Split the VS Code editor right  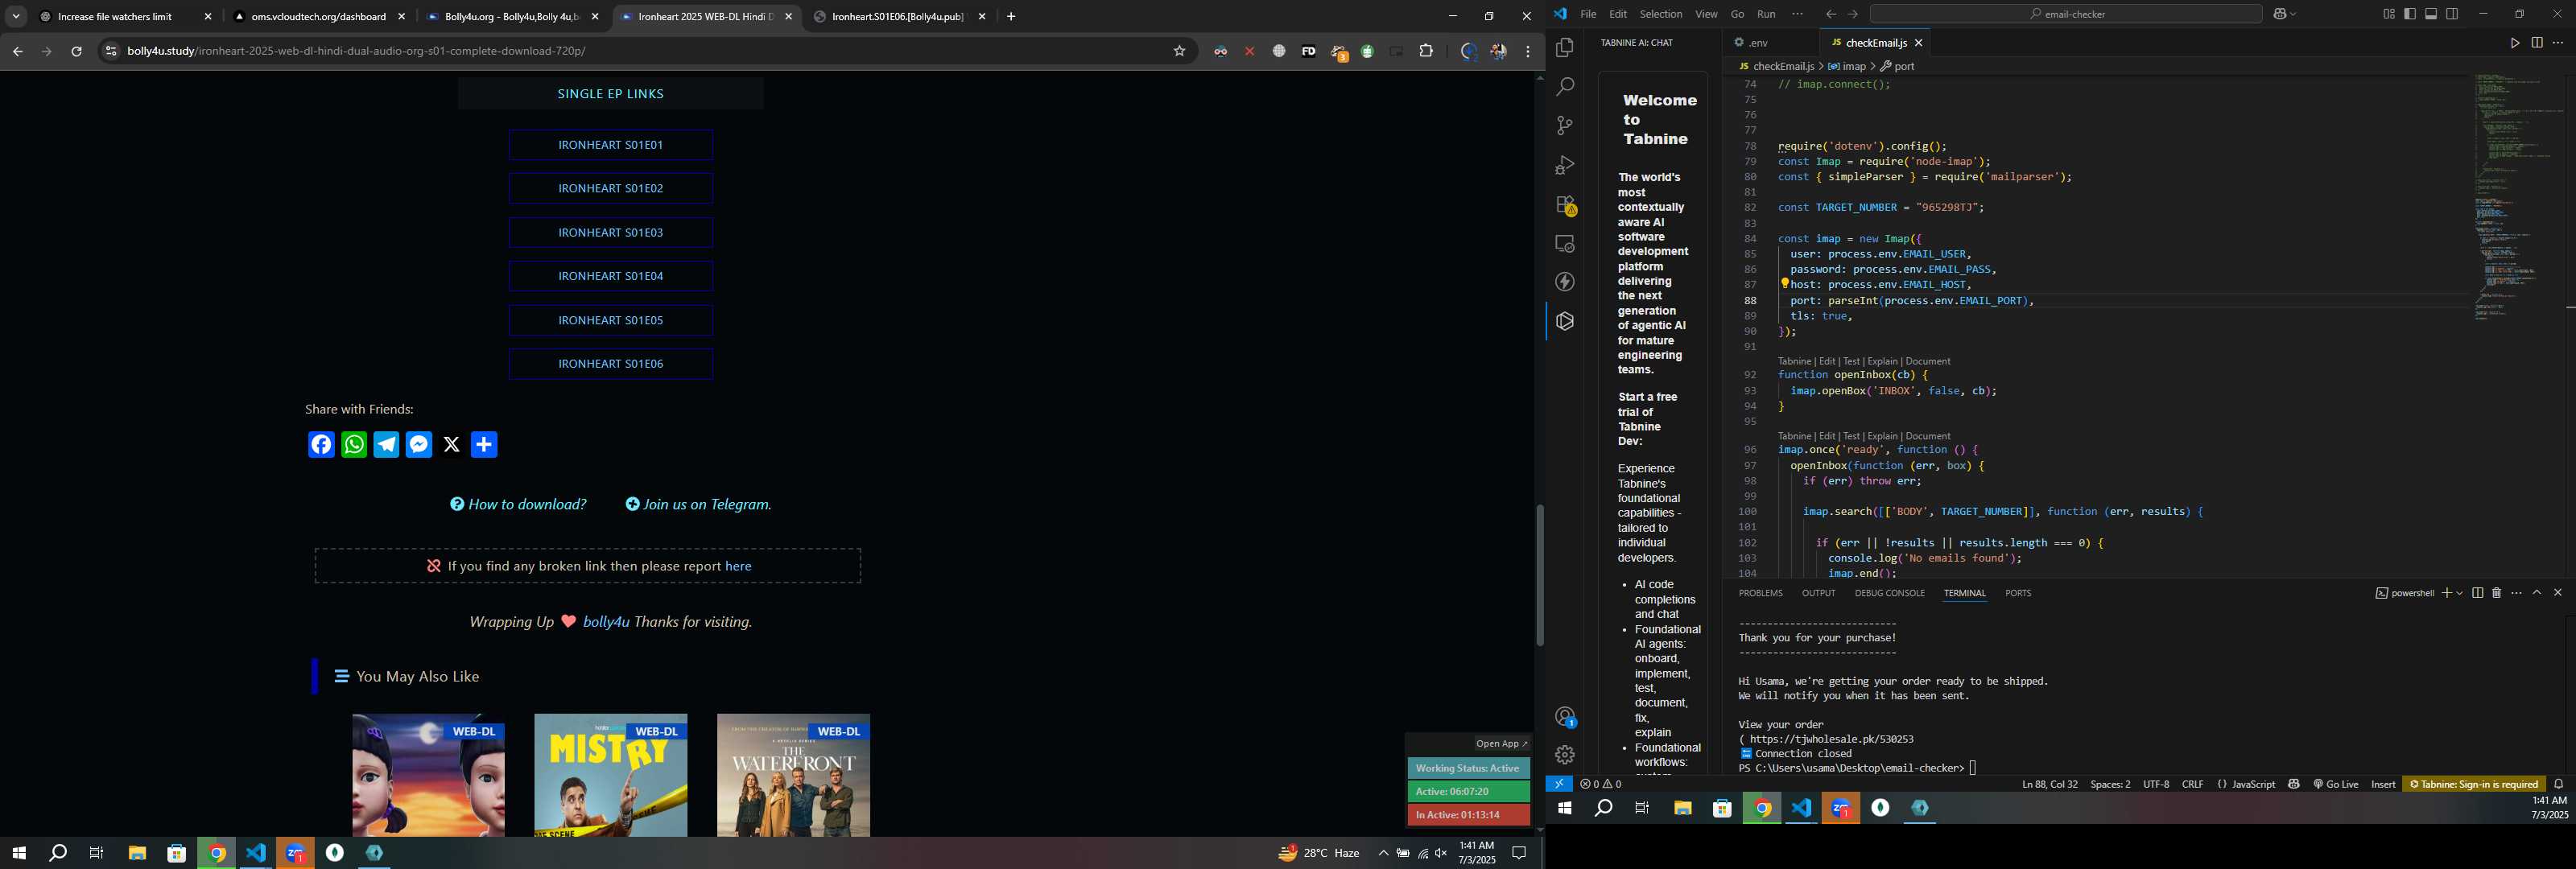(2537, 43)
